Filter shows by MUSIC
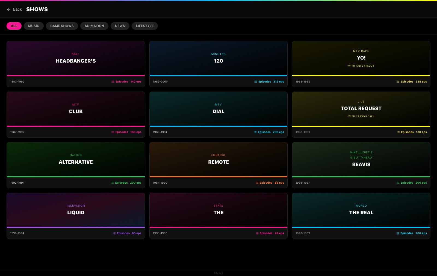 coord(34,26)
